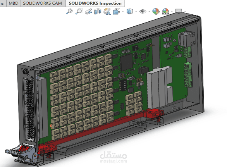Screen dimensions: 227x167
Task: Click the Apply Scene icon
Action: (x=165, y=11)
